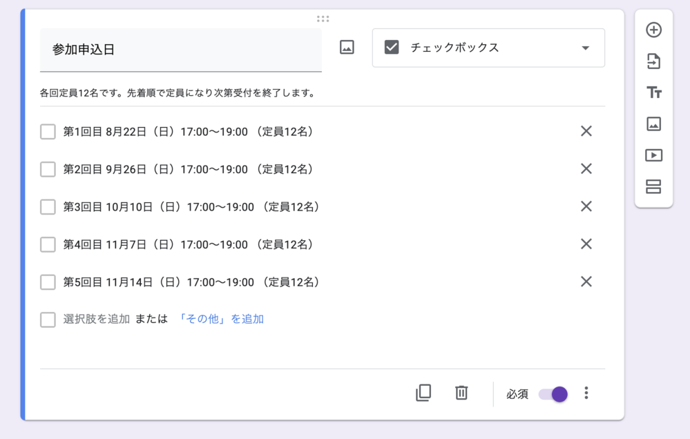Screen dimensions: 690x439
Task: Add a new section to the form
Action: (653, 186)
